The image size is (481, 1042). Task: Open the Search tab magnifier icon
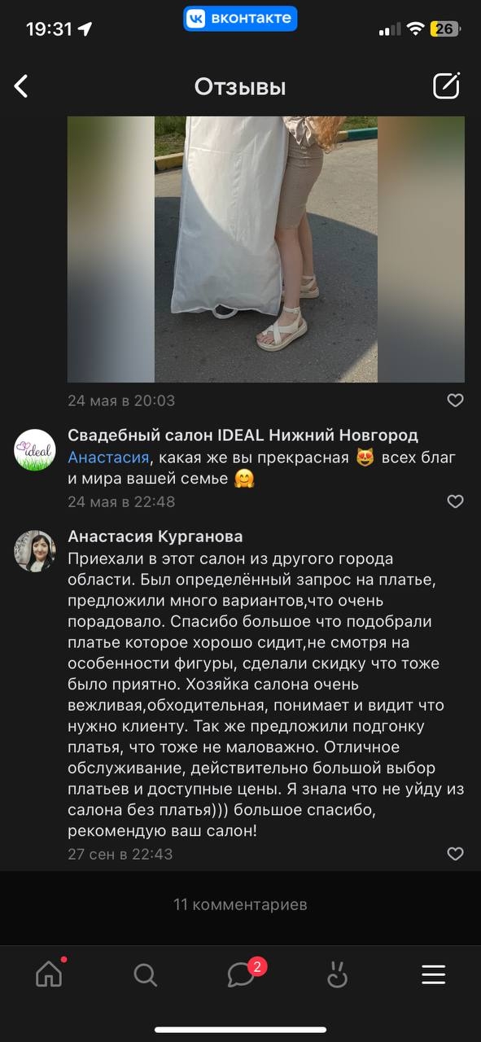(x=145, y=974)
